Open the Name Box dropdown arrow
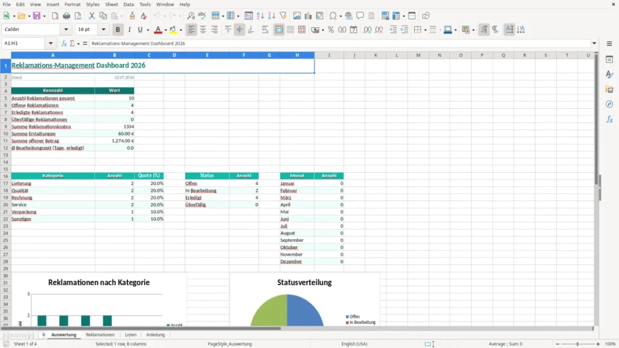The image size is (619, 348). coord(51,43)
